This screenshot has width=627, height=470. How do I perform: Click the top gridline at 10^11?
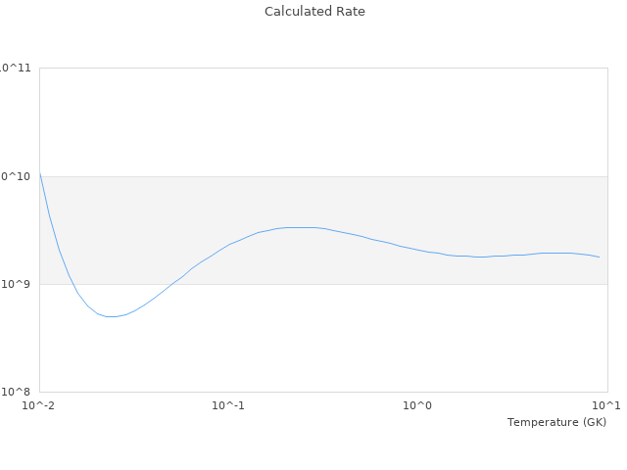pos(323,69)
